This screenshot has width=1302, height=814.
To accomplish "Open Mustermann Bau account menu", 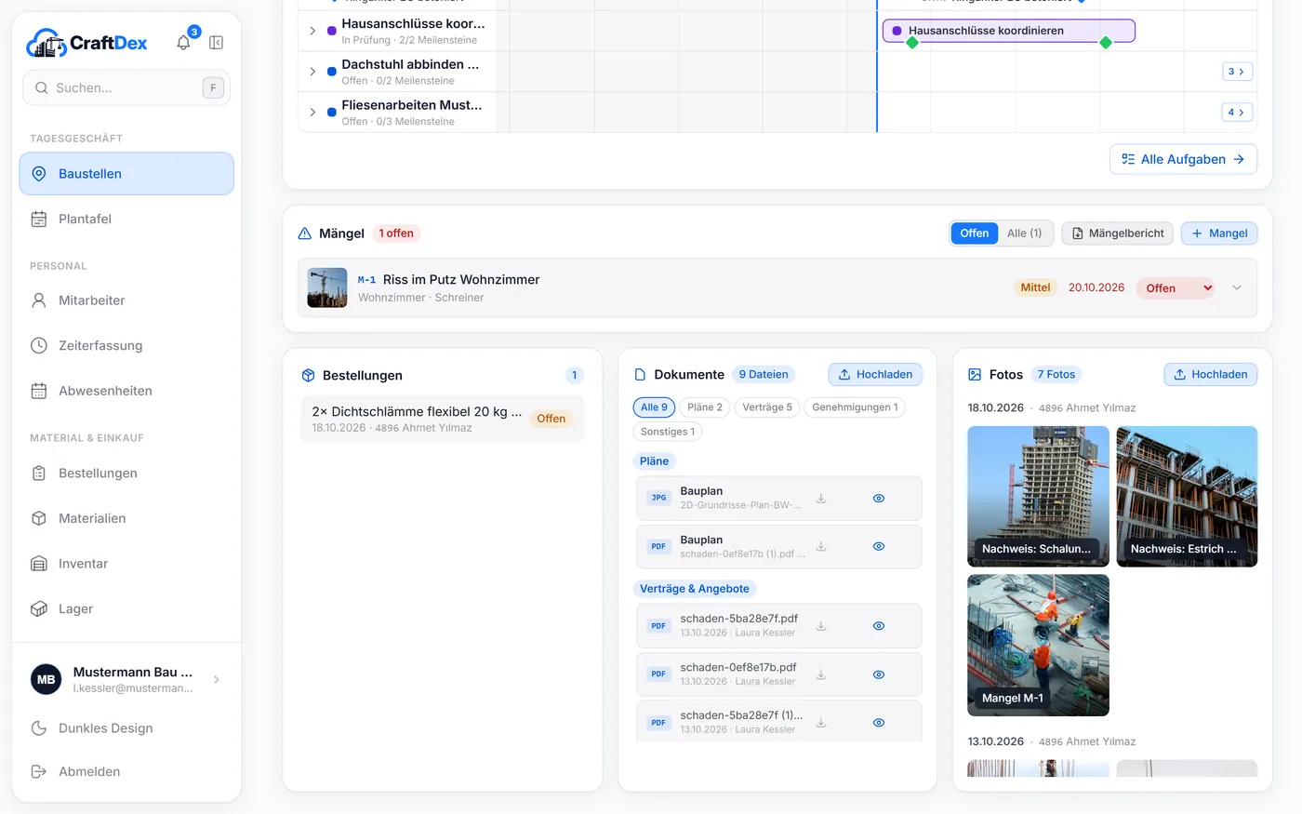I will point(126,680).
